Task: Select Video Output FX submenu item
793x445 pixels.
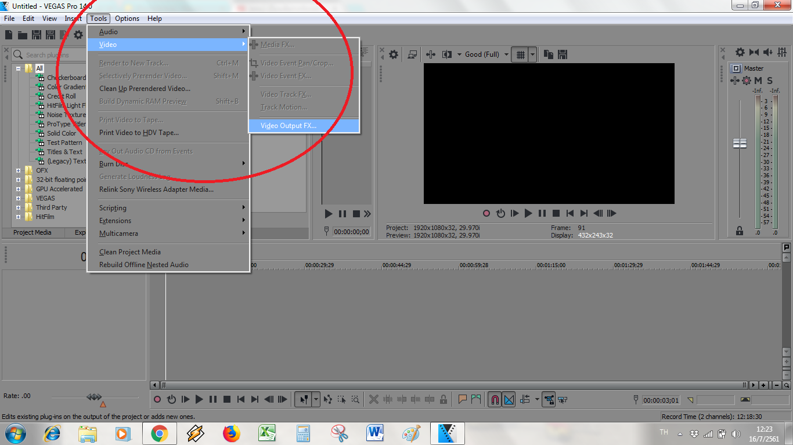Action: (x=304, y=126)
